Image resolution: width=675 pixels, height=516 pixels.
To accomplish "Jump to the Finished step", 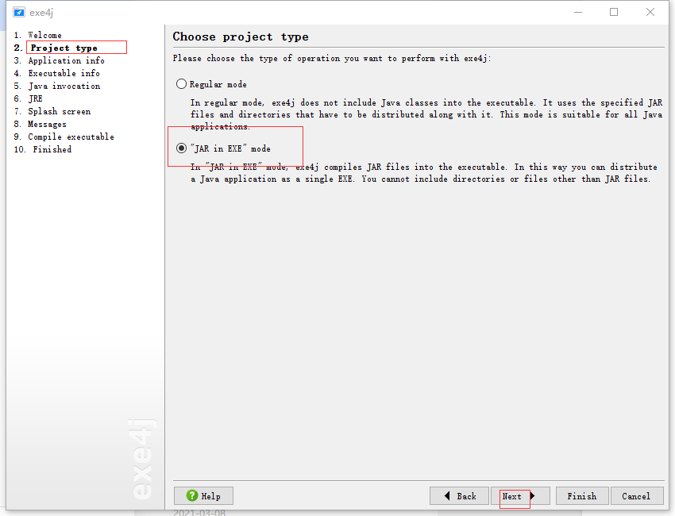I will pyautogui.click(x=52, y=149).
